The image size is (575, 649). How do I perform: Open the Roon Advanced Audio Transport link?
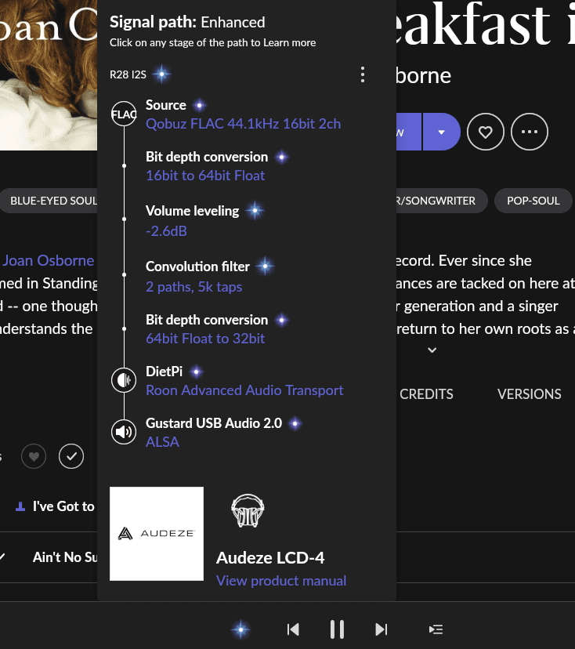click(x=244, y=390)
